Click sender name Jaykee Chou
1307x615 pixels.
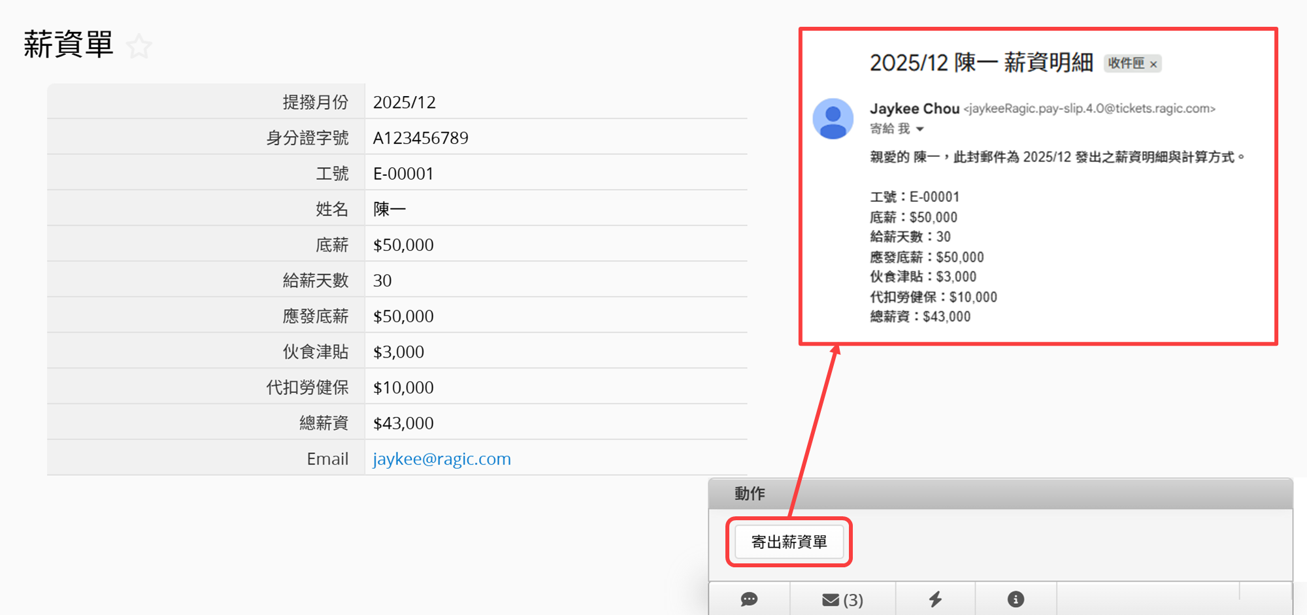[914, 108]
